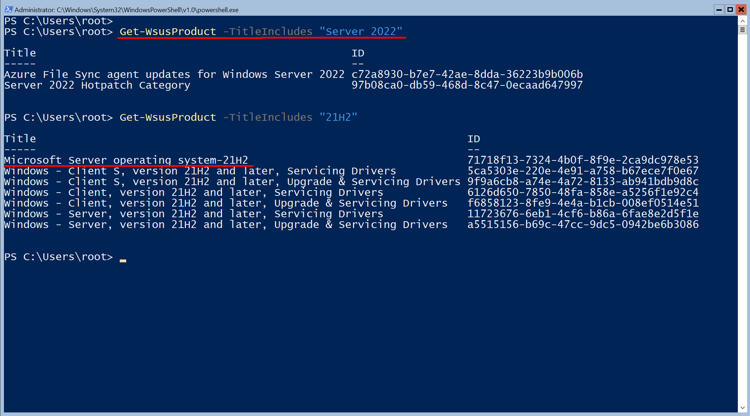Click the vertical scrollbar thumb

tap(742, 30)
